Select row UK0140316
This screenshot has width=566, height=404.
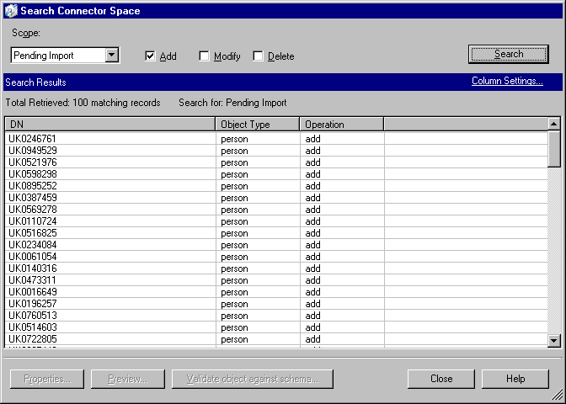coord(276,268)
